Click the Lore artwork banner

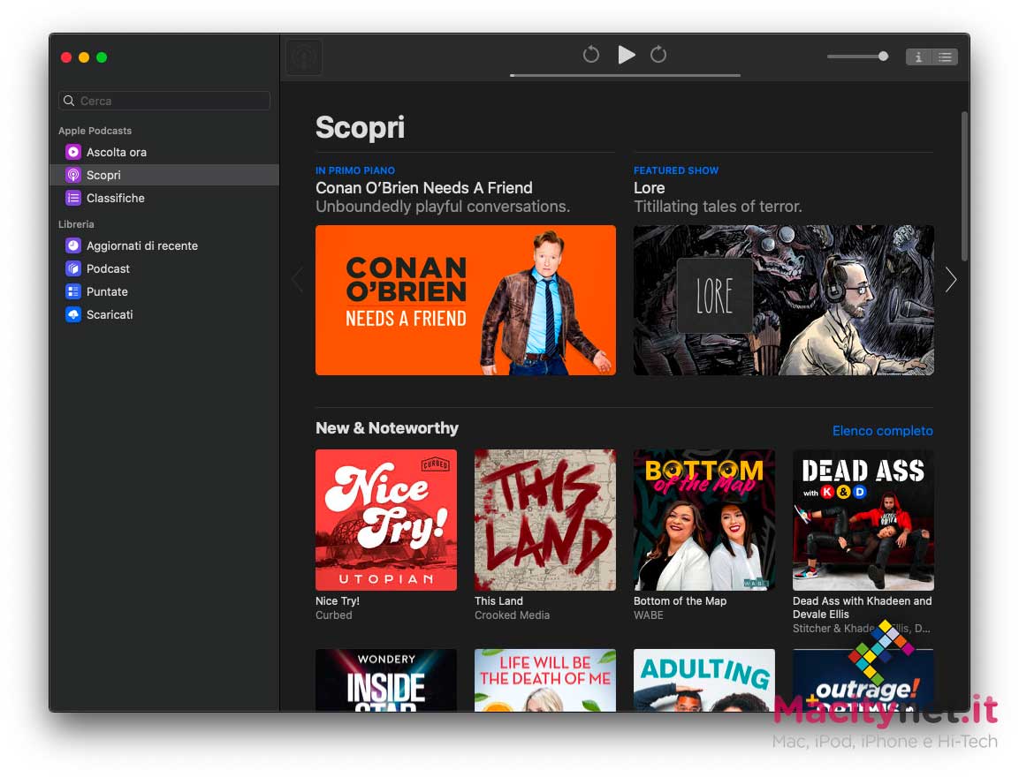(x=784, y=300)
